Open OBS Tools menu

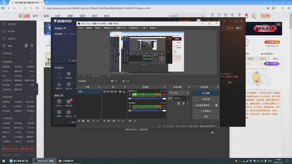(x=144, y=28)
